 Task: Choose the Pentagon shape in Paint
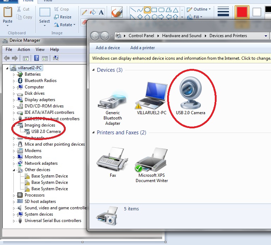pos(147,17)
